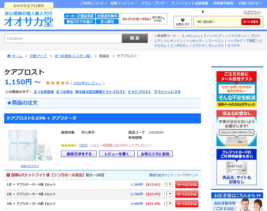Add 1本 set to cart
Screen dimensions: 267x211
pos(187,185)
